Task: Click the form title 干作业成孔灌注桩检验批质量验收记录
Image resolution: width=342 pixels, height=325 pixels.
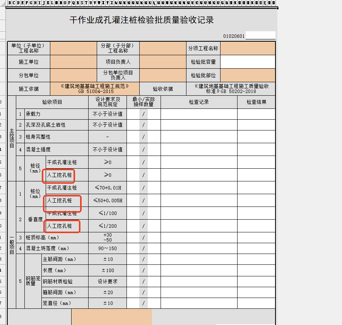Action: pyautogui.click(x=142, y=20)
